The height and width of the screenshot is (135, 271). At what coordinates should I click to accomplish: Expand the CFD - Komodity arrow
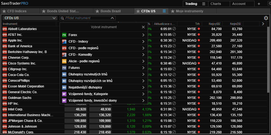143,54
